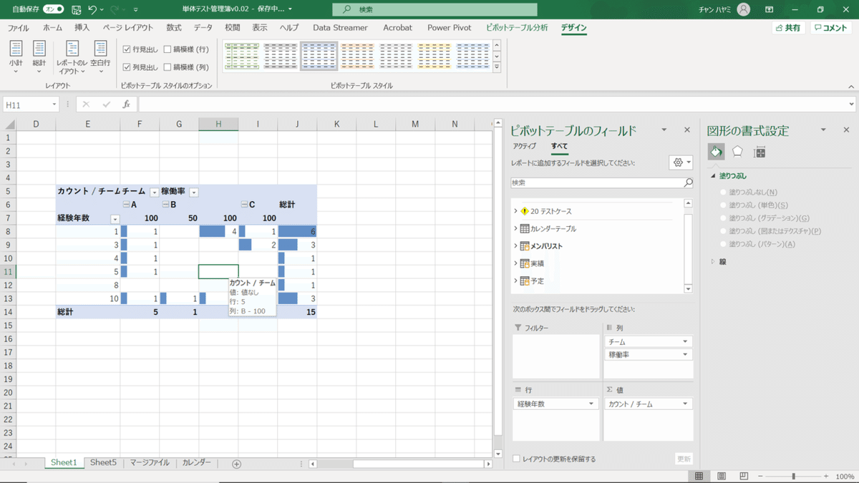This screenshot has height=483, width=859.
Task: Open the 挿入 ribbon tab
Action: coord(82,28)
